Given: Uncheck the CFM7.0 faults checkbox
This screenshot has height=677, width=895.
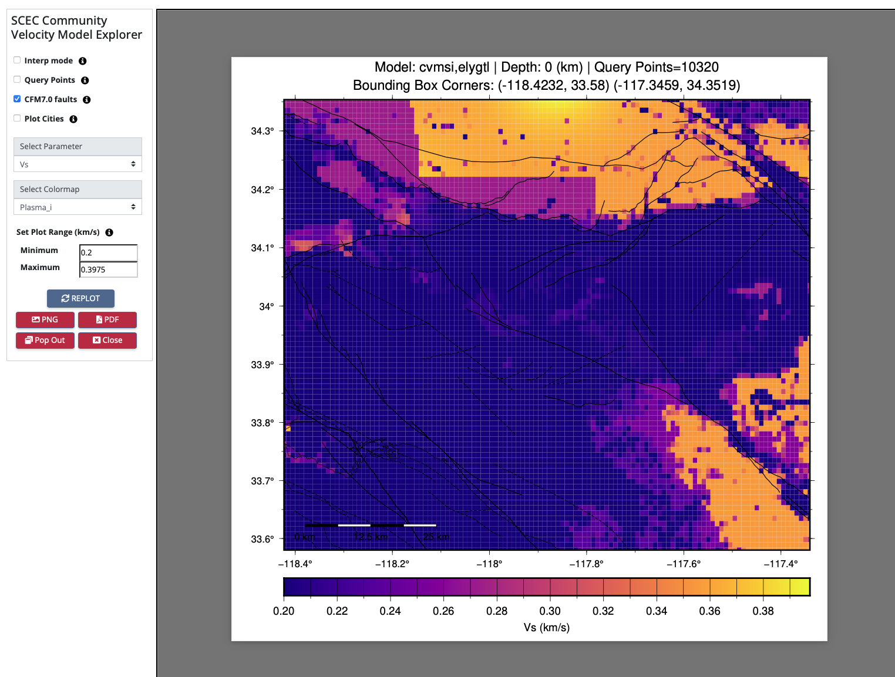Looking at the screenshot, I should [17, 99].
